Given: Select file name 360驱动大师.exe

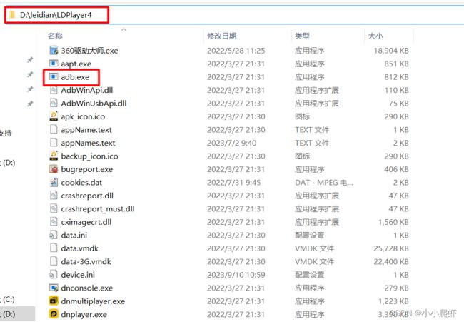Looking at the screenshot, I should click(x=89, y=51).
